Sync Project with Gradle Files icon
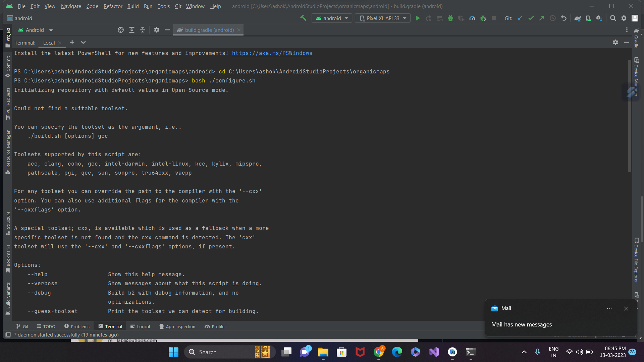 (x=577, y=18)
